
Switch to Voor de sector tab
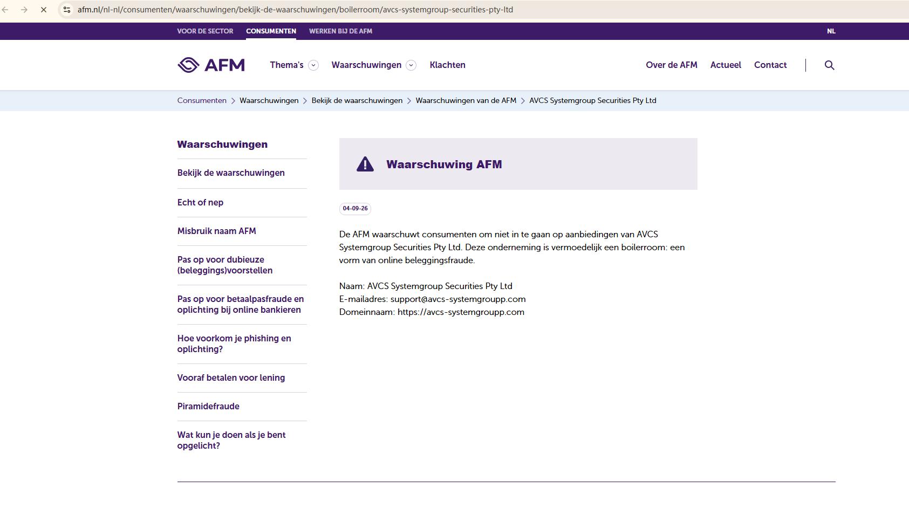tap(205, 31)
